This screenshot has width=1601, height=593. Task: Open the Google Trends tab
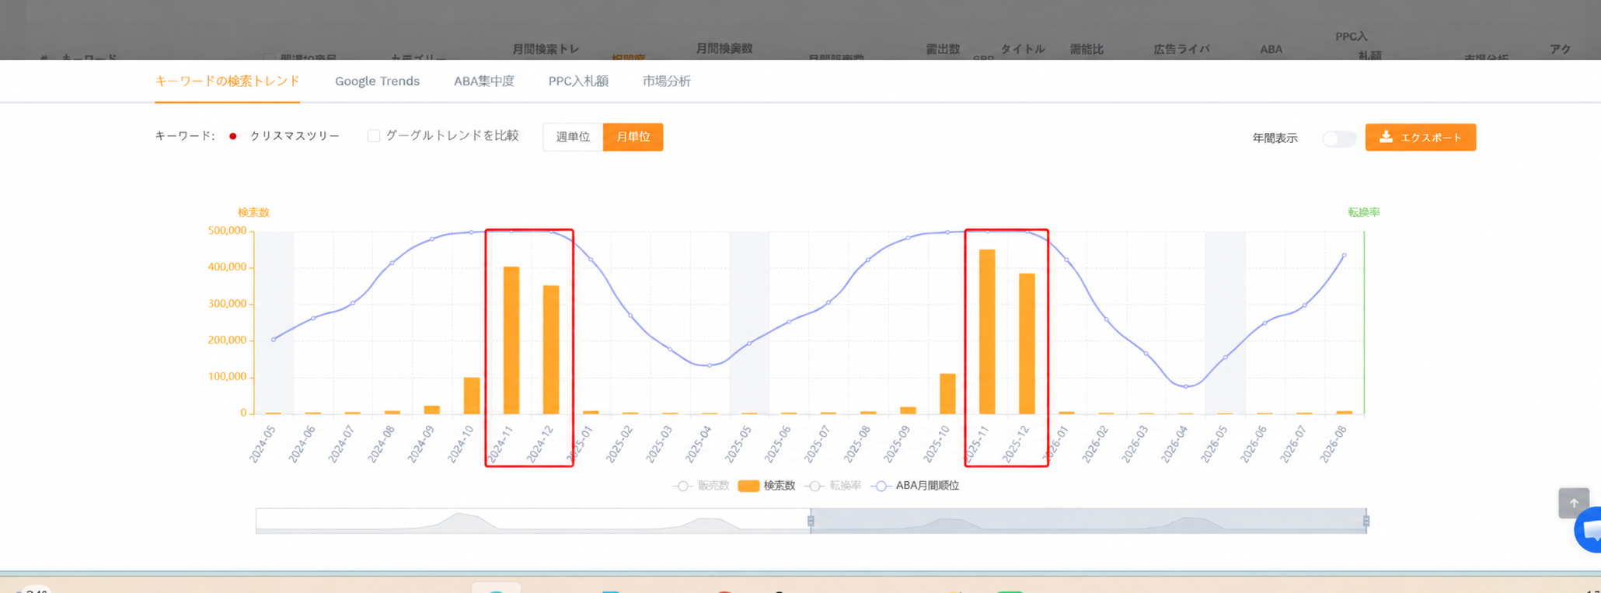[377, 81]
